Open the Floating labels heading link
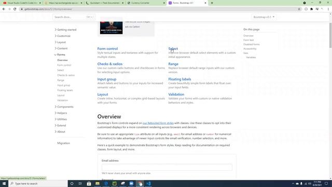332x187 pixels. point(179,79)
